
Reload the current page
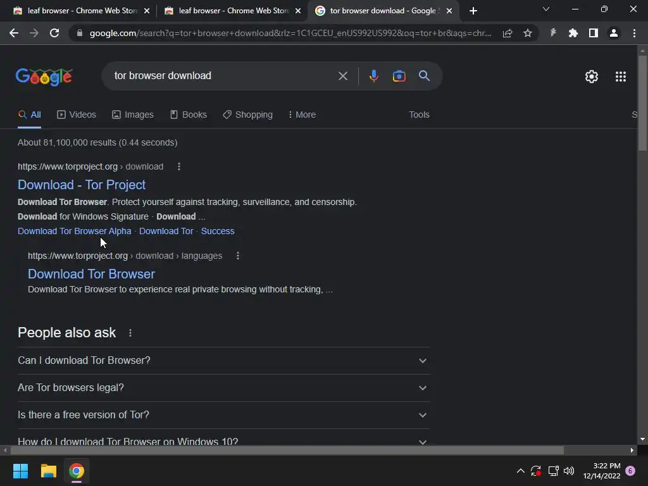[54, 33]
